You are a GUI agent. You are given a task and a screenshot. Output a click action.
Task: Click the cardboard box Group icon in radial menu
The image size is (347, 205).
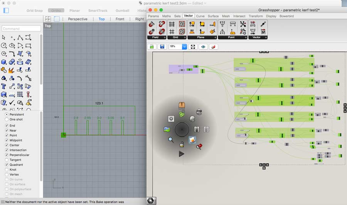click(182, 105)
